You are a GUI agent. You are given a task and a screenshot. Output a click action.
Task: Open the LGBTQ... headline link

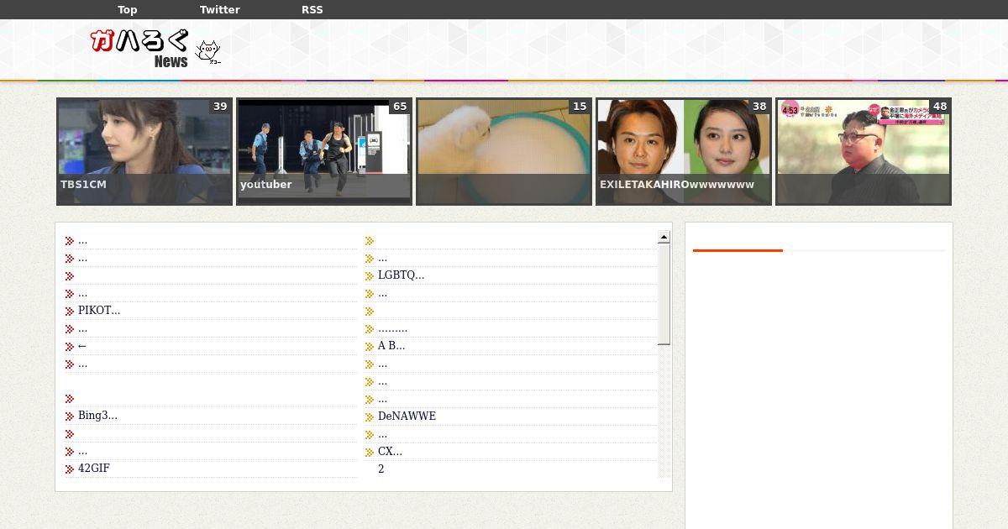401,275
